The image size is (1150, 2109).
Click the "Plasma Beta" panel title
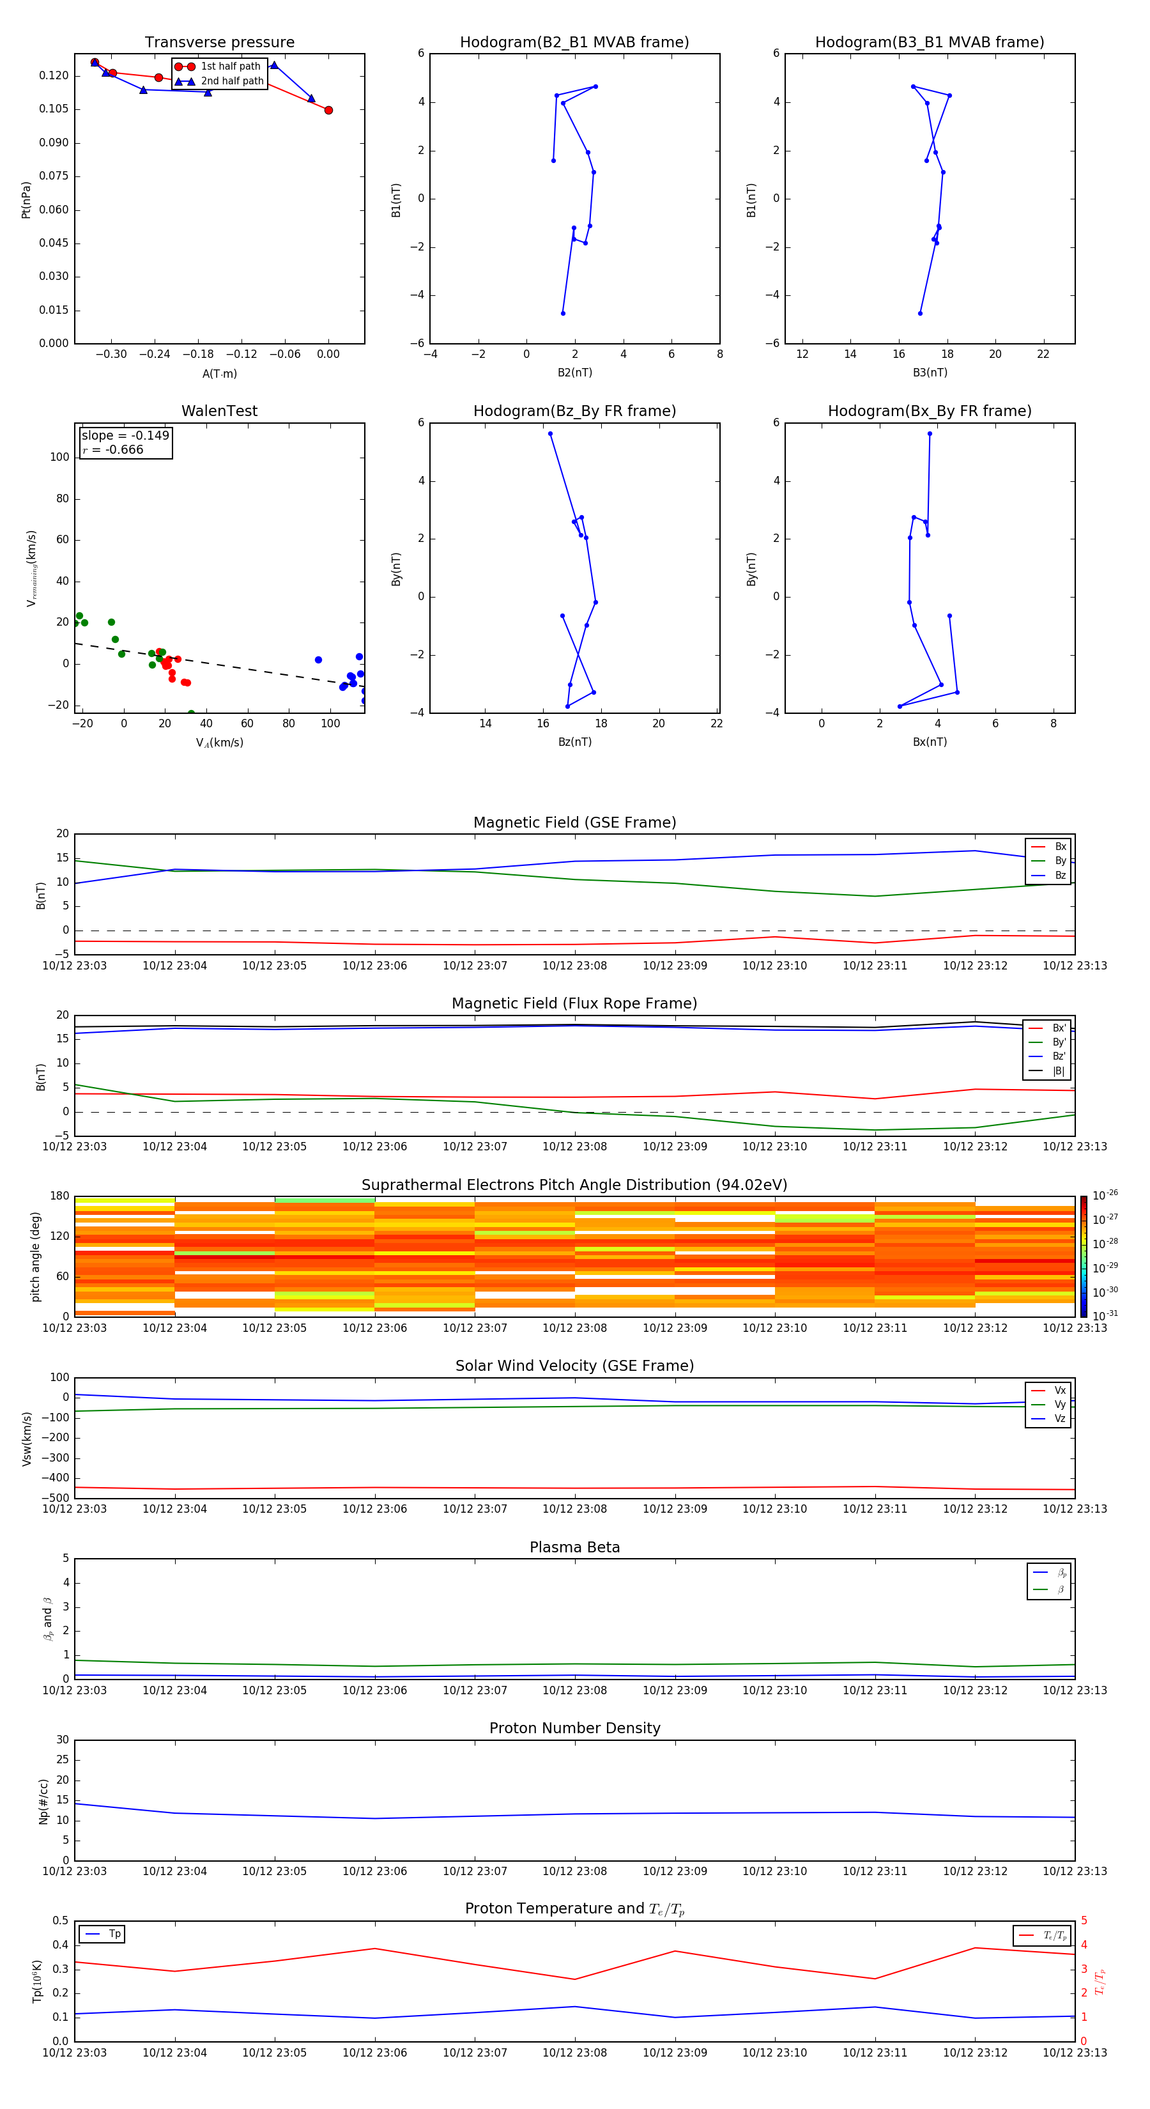[x=574, y=1548]
